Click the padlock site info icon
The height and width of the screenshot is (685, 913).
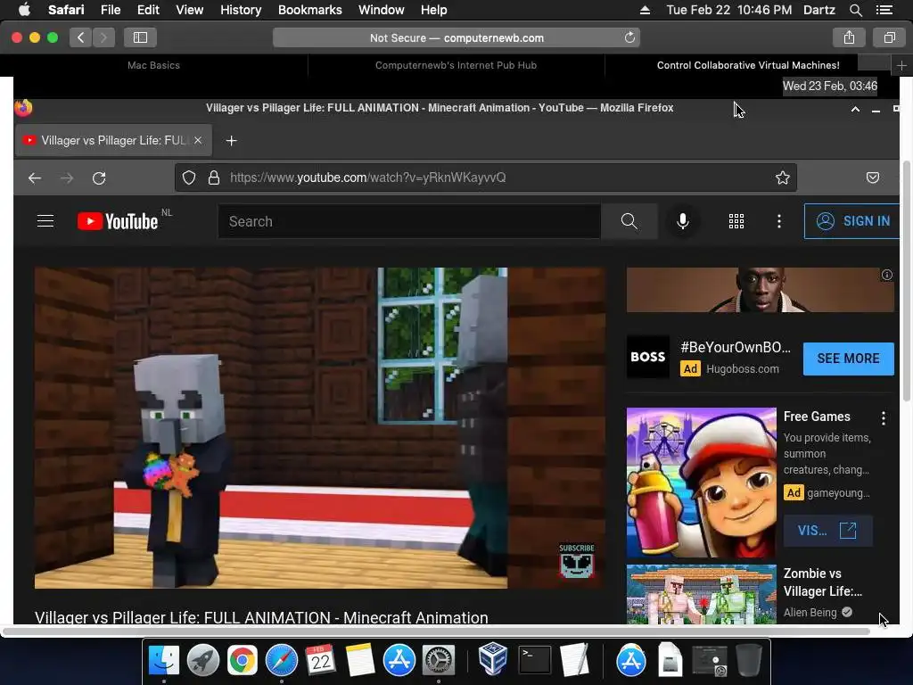coord(214,177)
